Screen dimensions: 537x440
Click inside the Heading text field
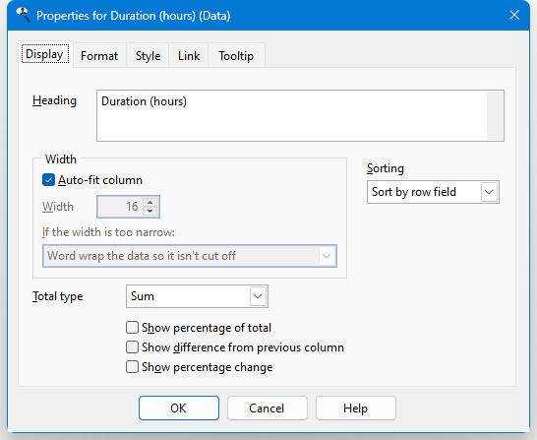click(292, 115)
